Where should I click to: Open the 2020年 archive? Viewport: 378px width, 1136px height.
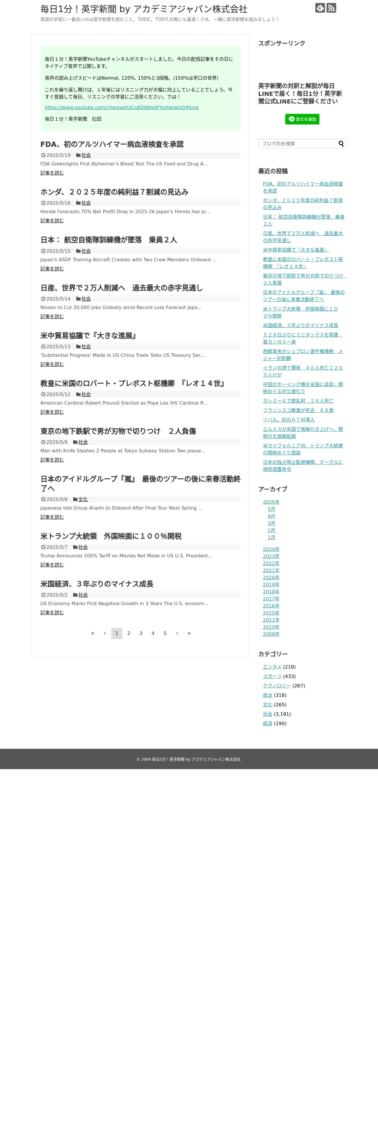coord(271,577)
